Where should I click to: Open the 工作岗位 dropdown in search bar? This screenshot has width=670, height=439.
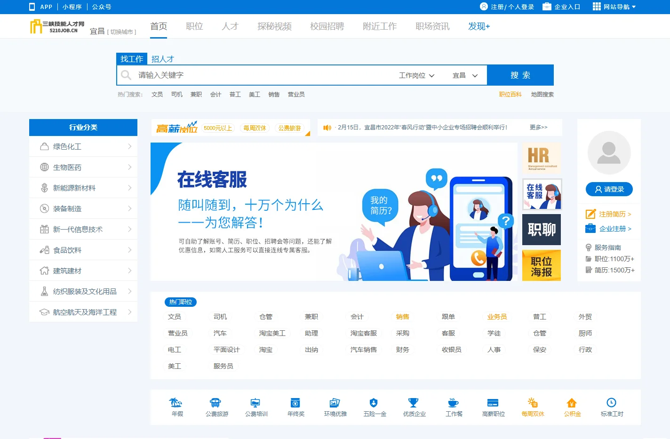417,75
